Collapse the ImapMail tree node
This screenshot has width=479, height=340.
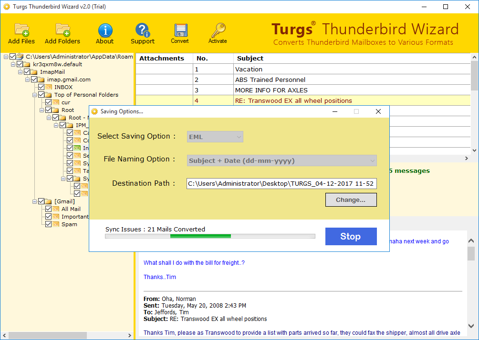[x=20, y=72]
